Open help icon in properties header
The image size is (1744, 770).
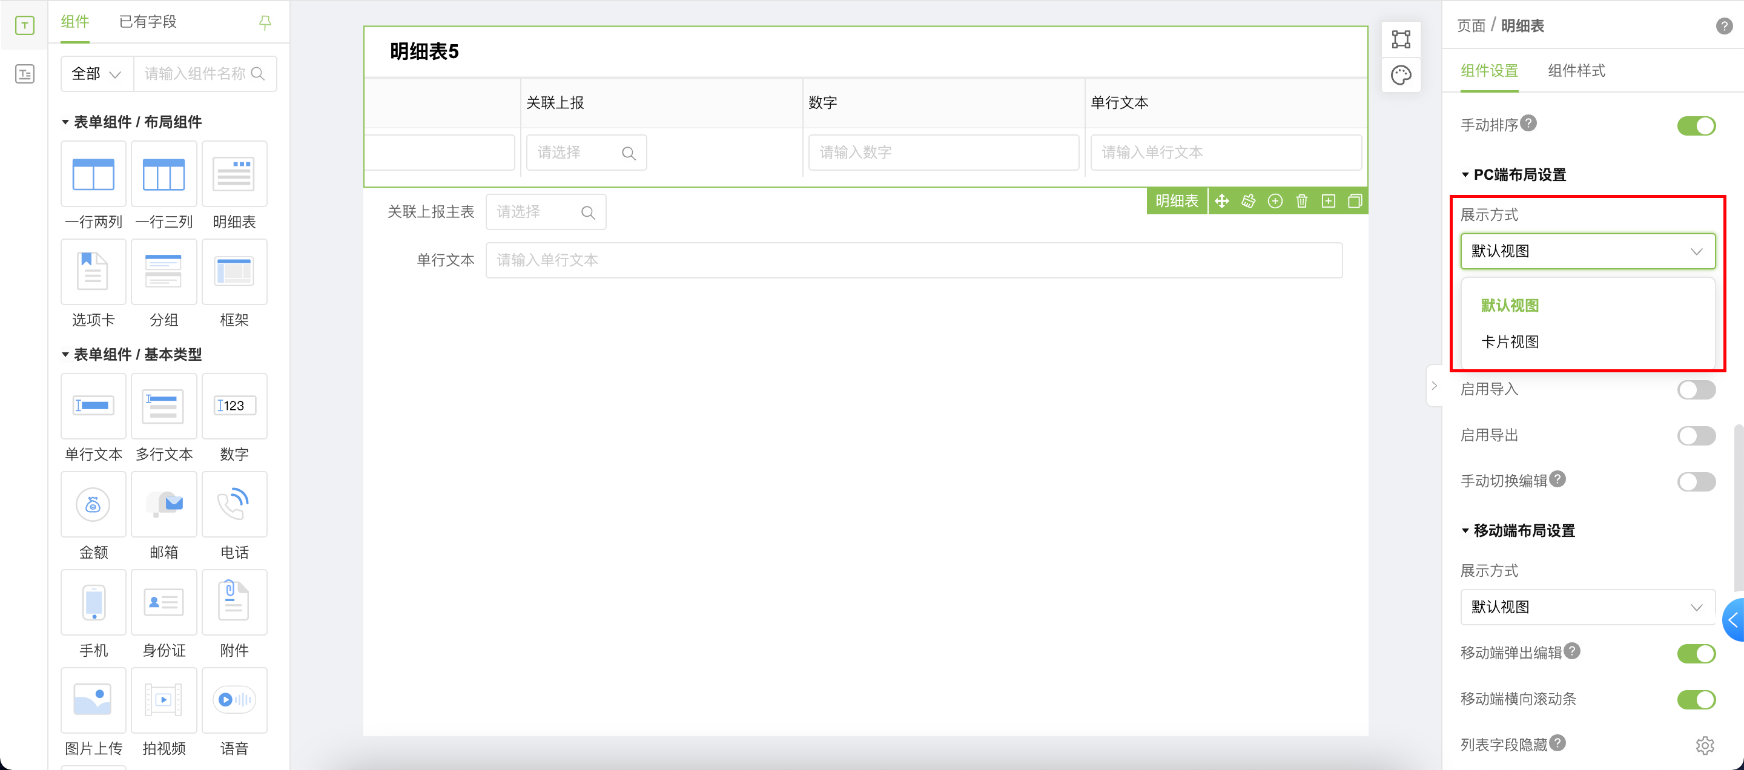tap(1723, 25)
